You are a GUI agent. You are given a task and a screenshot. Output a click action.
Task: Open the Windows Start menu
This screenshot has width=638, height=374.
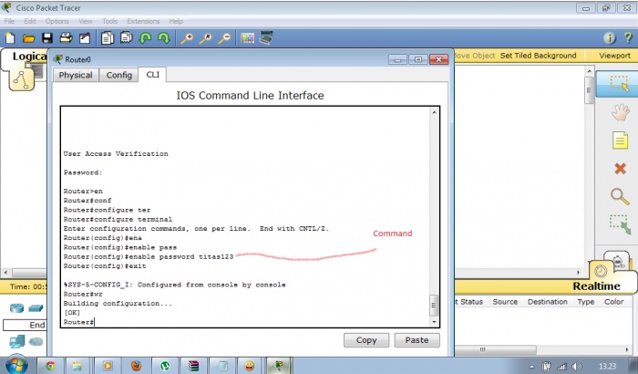coord(16,365)
